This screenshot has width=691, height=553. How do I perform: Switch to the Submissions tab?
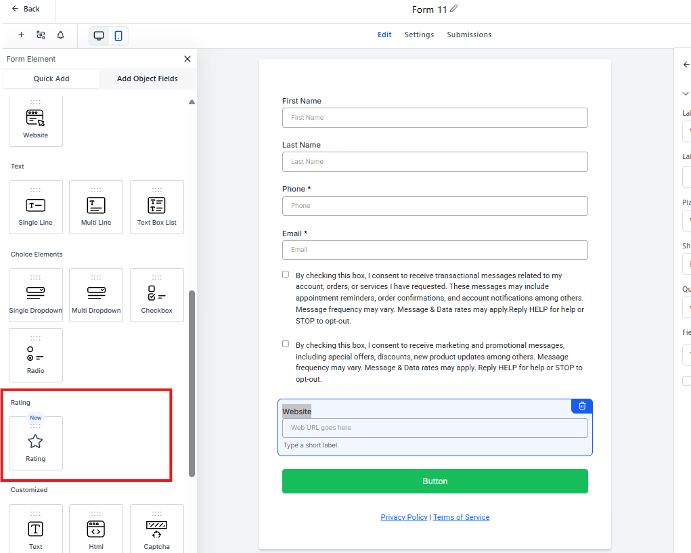tap(469, 35)
